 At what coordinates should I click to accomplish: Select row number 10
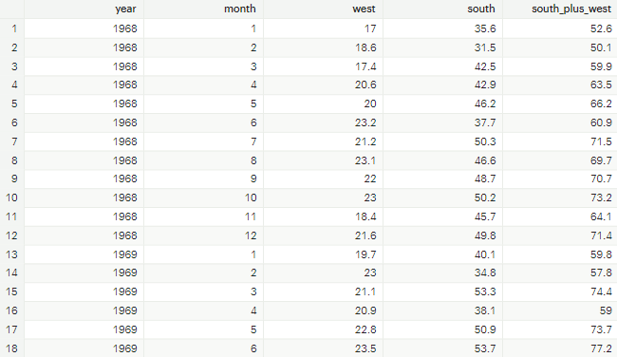[x=11, y=197]
